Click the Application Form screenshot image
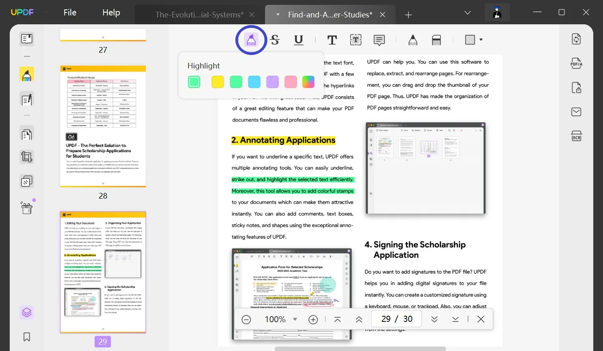This screenshot has width=603, height=351. pos(292,294)
